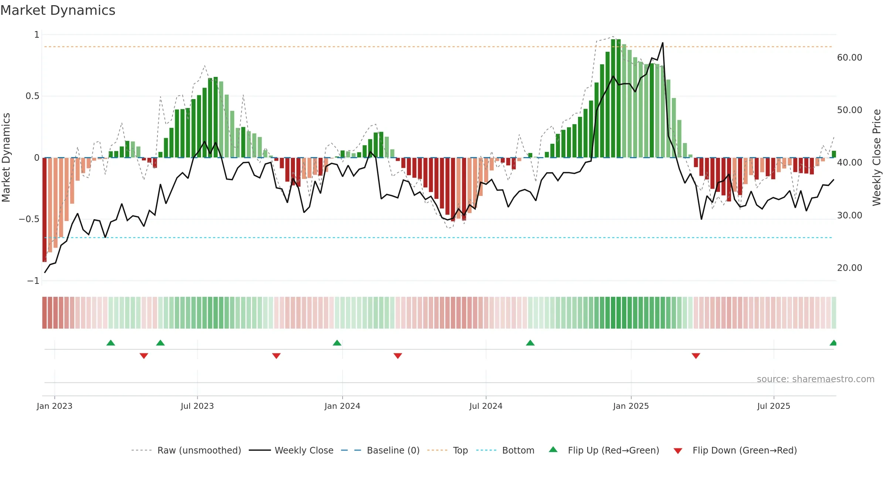This screenshot has width=887, height=499.
Task: Click the −0.5 left axis tick label
Action: pos(29,219)
